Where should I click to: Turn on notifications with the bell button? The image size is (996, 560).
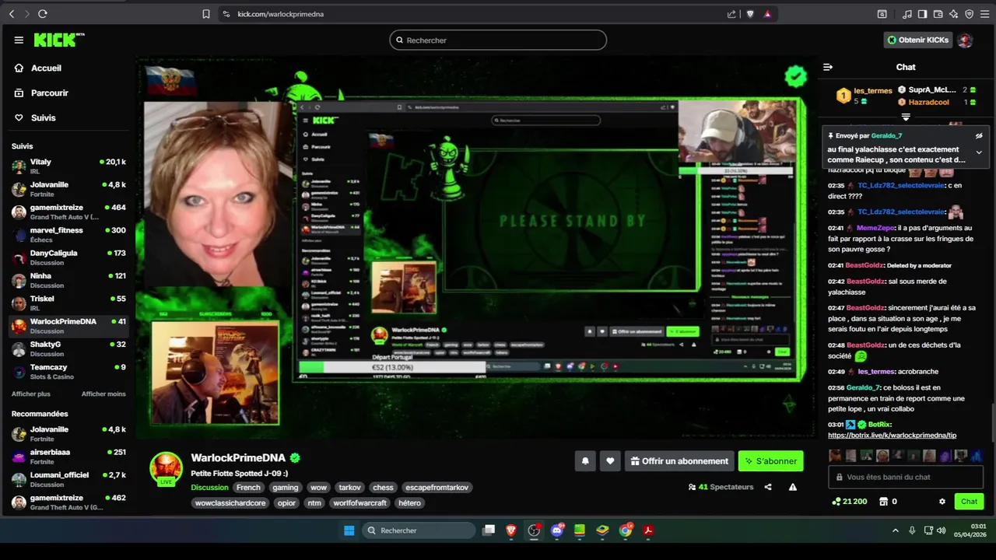(585, 461)
